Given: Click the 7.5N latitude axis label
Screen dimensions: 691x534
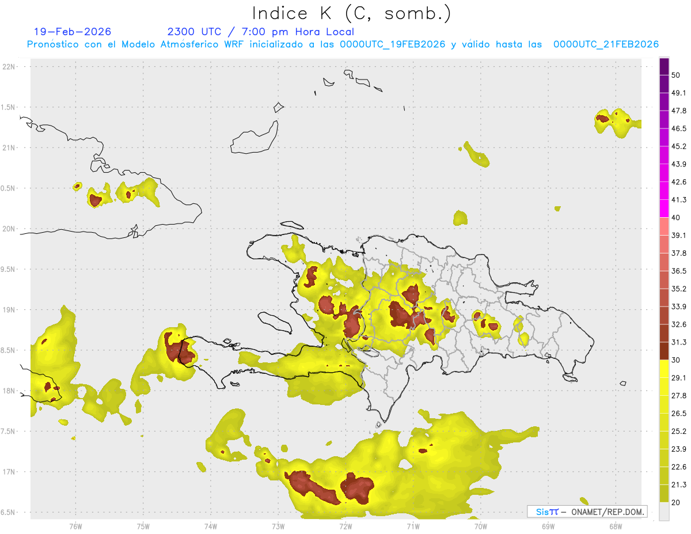Looking at the screenshot, I should [x=9, y=431].
